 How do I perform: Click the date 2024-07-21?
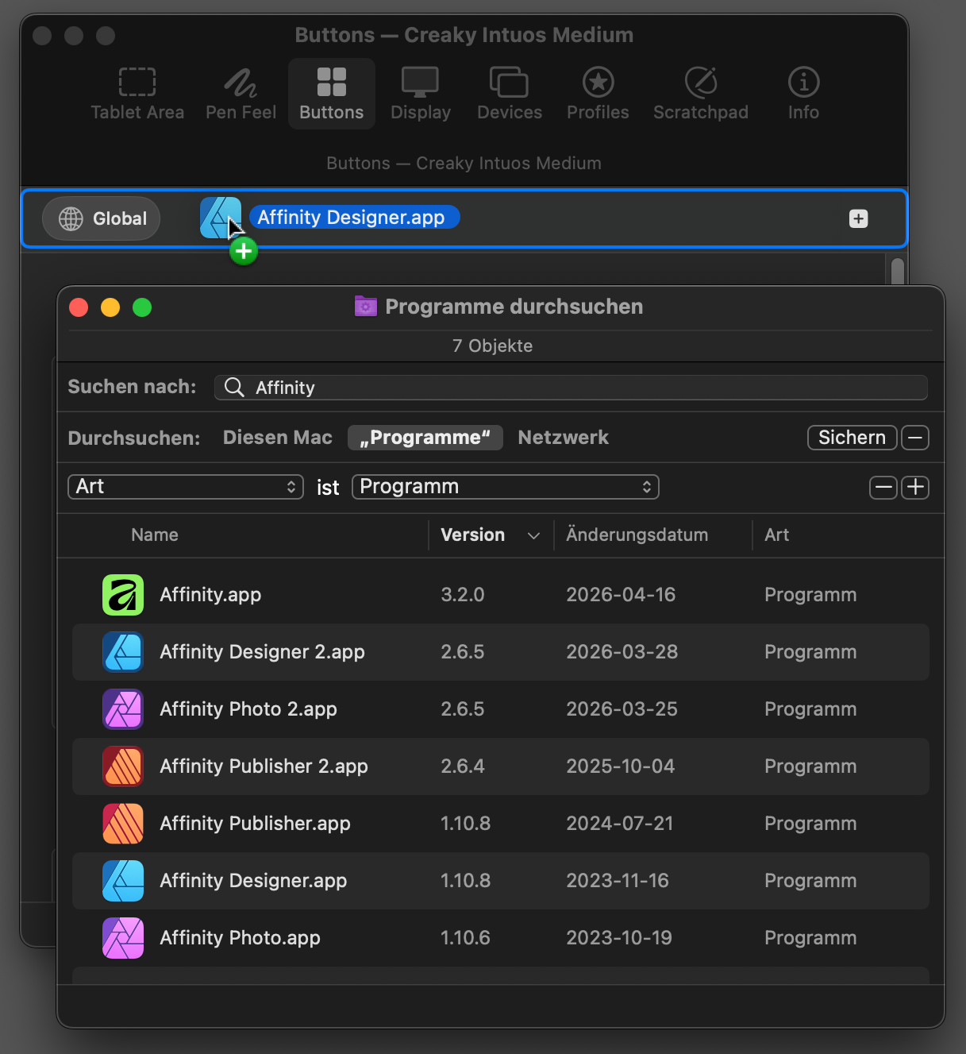click(x=620, y=824)
